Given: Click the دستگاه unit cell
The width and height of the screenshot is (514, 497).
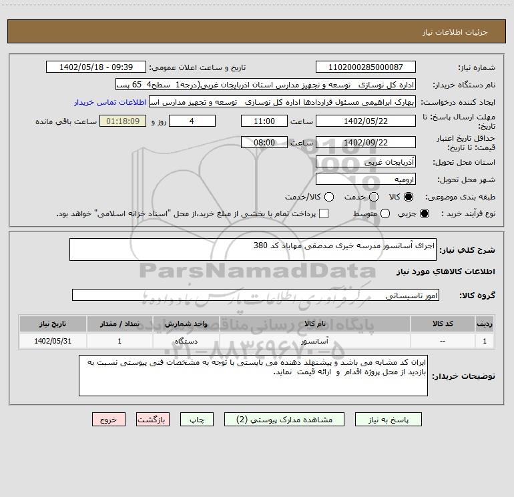Looking at the screenshot, I should point(186,341).
